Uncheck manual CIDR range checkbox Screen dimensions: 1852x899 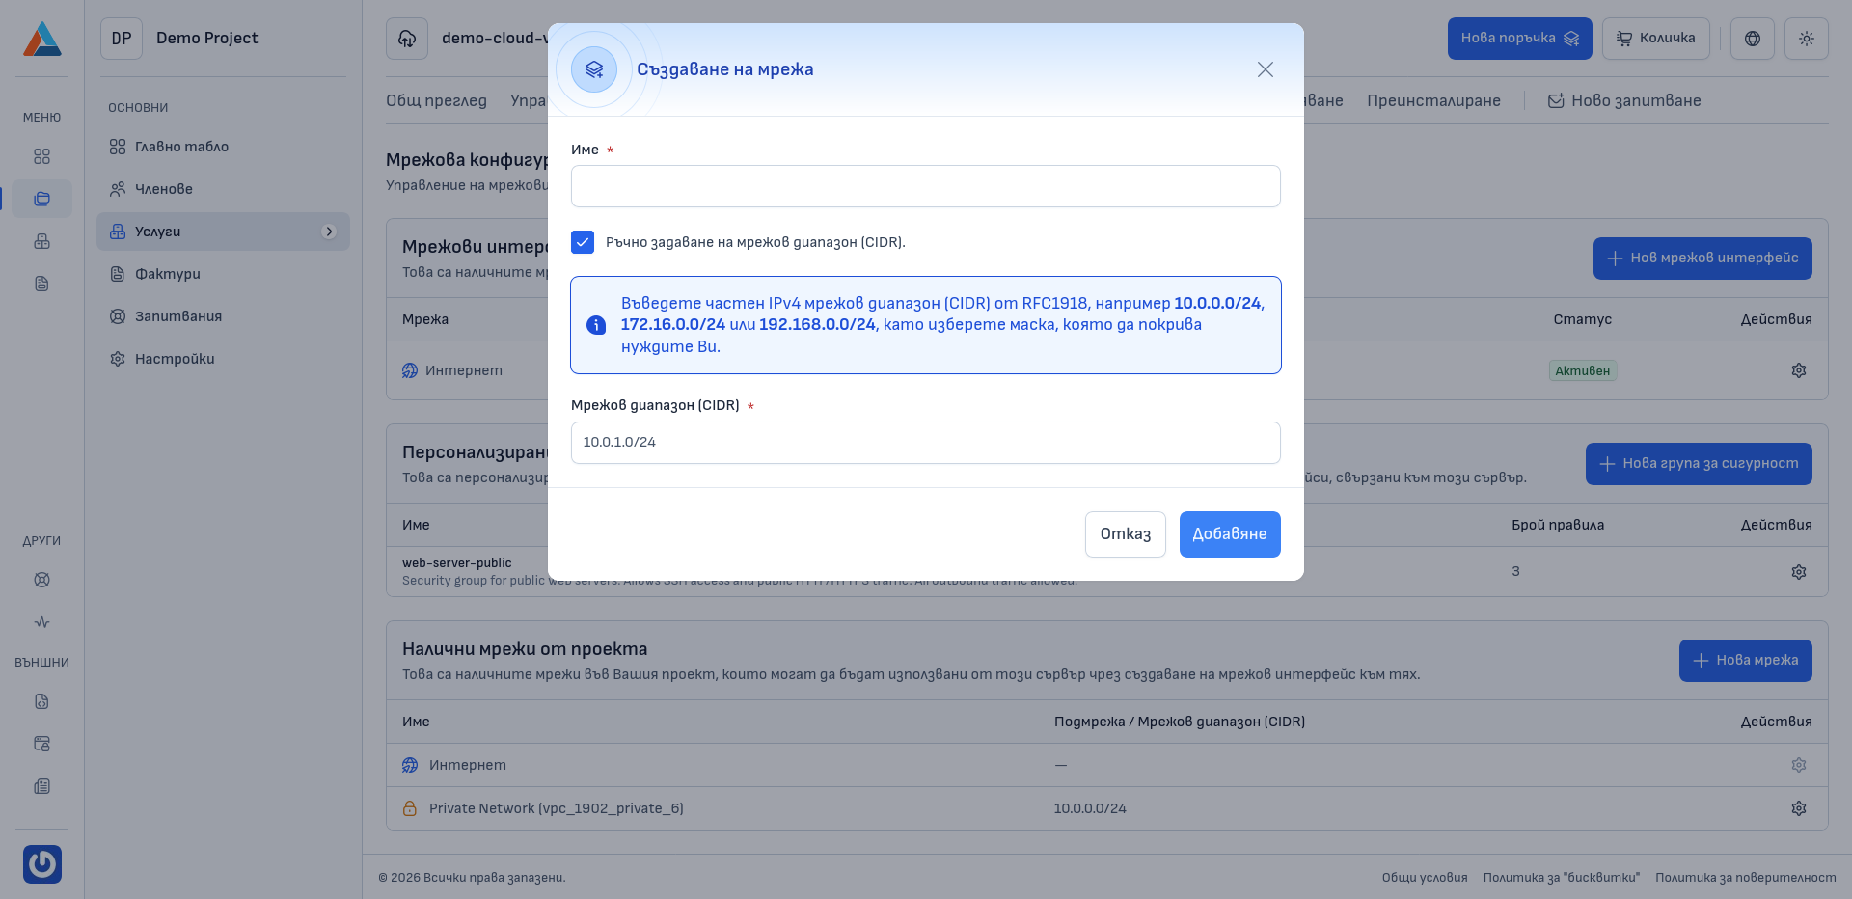pyautogui.click(x=583, y=242)
